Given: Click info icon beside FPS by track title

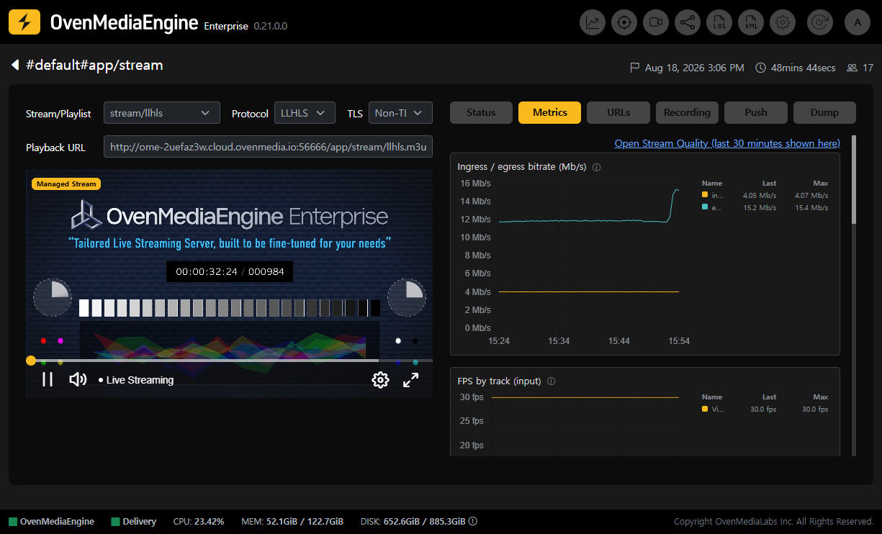Looking at the screenshot, I should (x=552, y=381).
